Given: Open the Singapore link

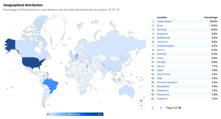Looking at the screenshot, I should click(162, 34).
